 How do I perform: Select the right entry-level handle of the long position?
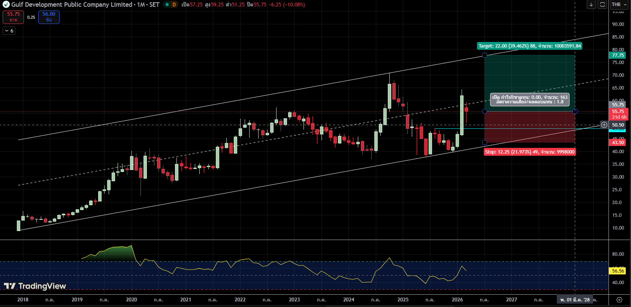tap(575, 112)
